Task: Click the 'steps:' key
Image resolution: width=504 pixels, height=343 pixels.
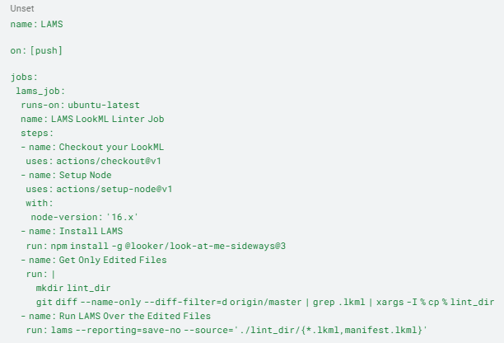Action: pyautogui.click(x=36, y=134)
